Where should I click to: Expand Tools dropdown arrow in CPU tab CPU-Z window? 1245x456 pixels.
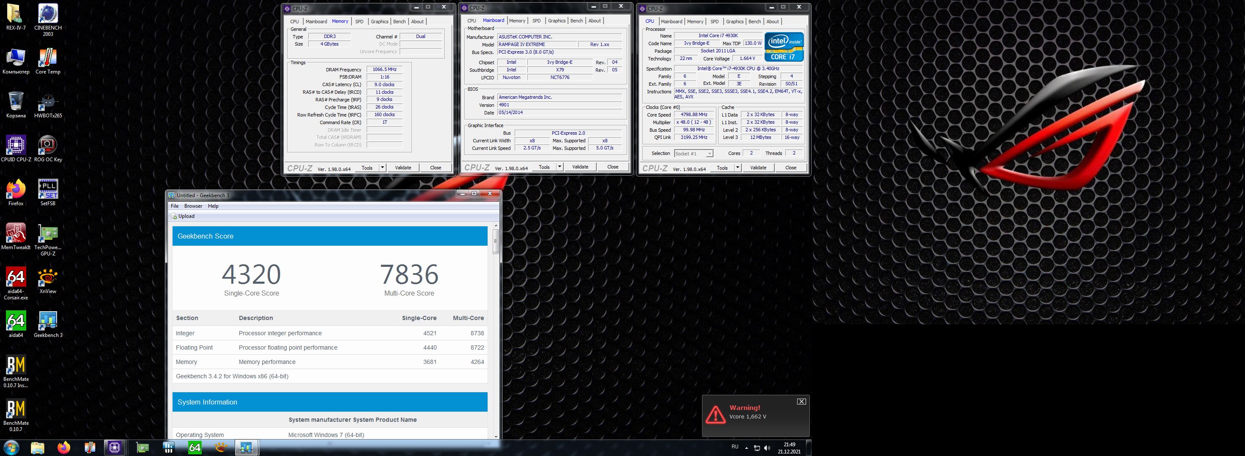[x=738, y=168]
